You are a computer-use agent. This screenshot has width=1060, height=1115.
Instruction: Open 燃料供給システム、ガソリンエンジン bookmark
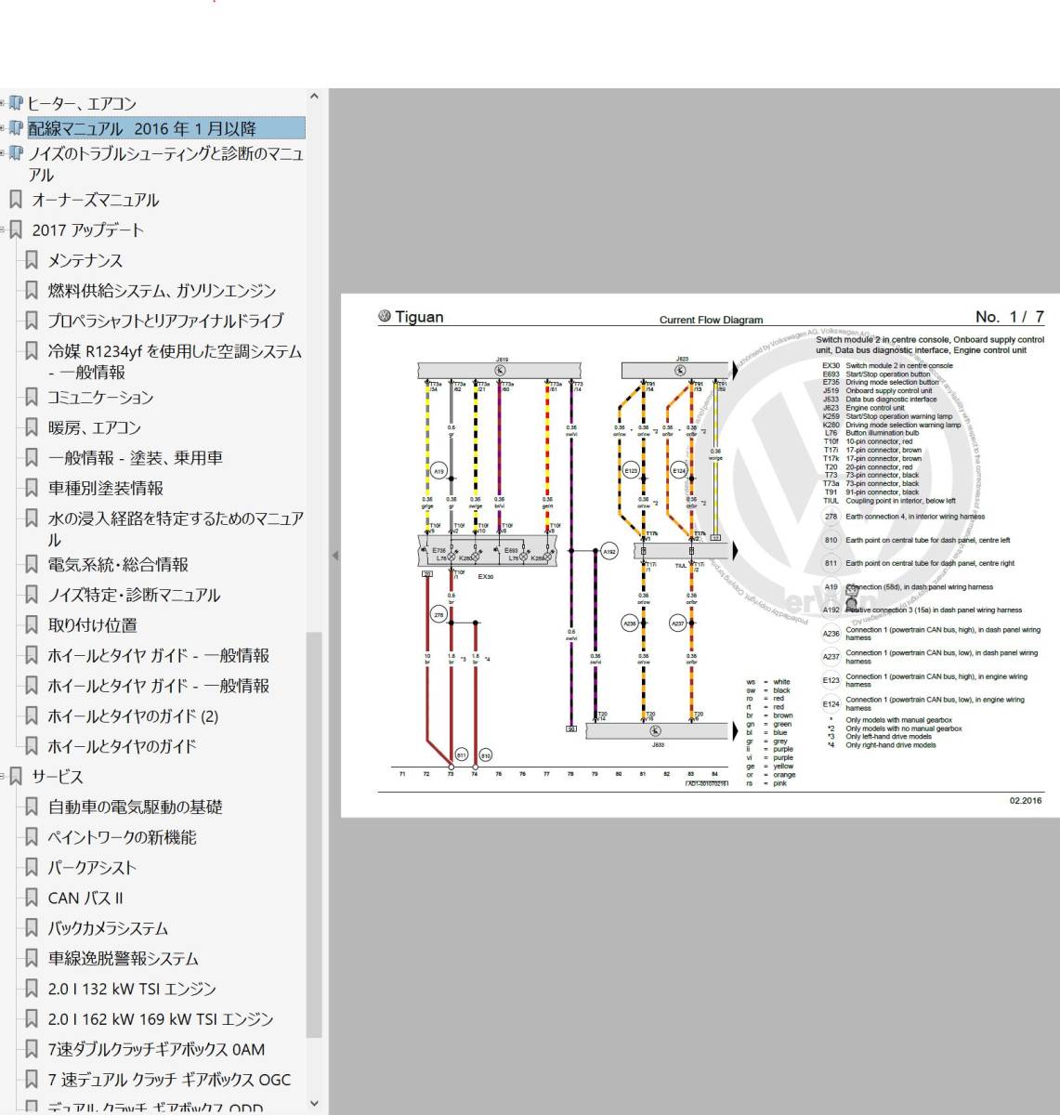point(162,291)
